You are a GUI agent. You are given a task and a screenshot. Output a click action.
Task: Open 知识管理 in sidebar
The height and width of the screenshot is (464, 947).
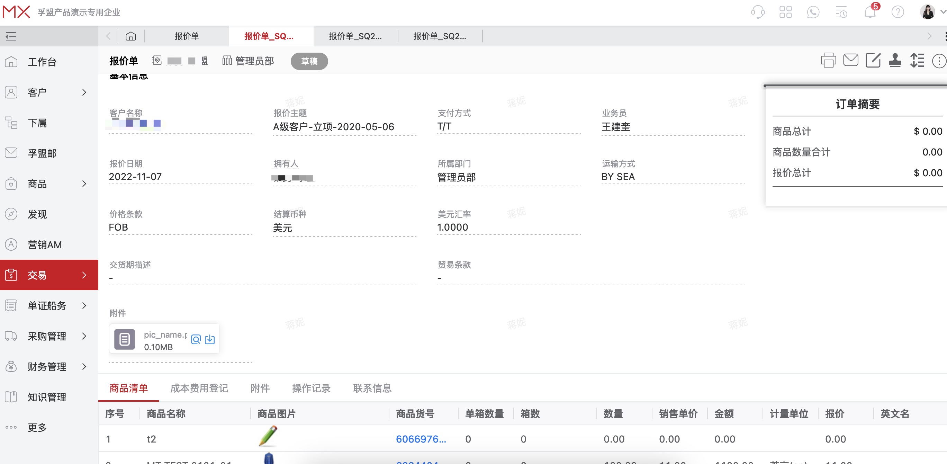(49, 397)
